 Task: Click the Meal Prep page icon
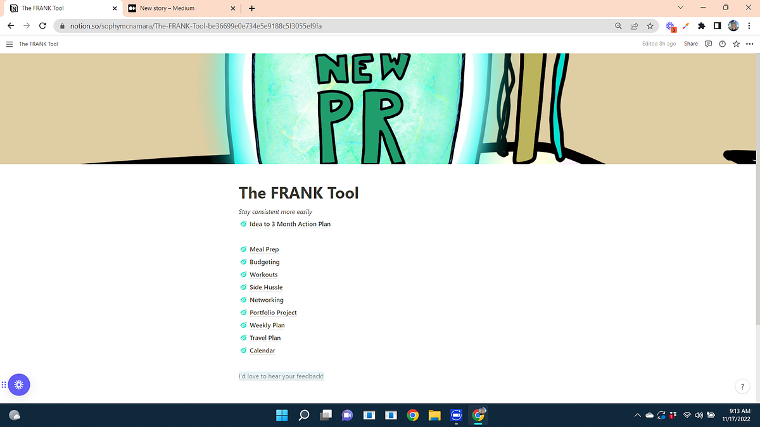243,249
